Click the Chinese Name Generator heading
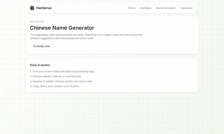The width and height of the screenshot is (224, 134). [62, 28]
